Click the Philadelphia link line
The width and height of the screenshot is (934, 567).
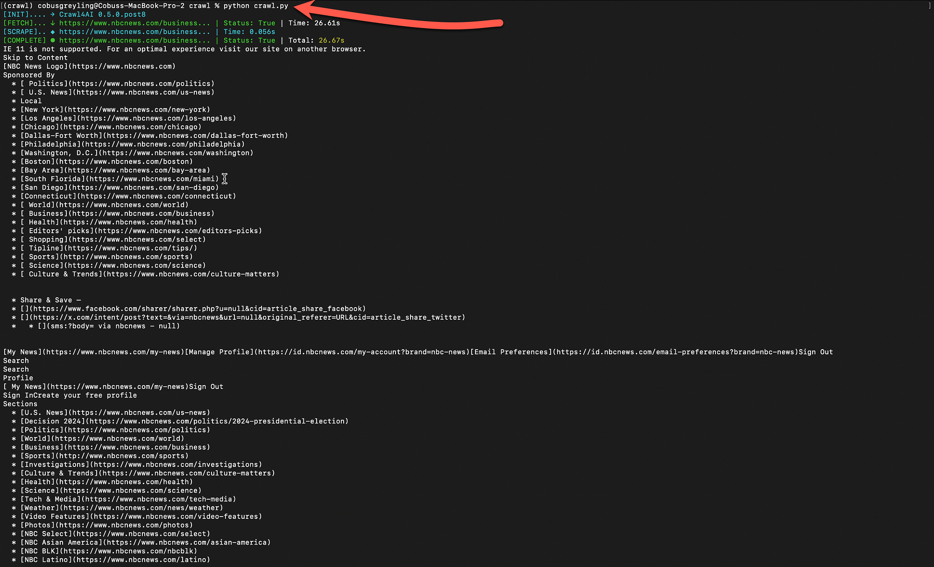click(133, 144)
